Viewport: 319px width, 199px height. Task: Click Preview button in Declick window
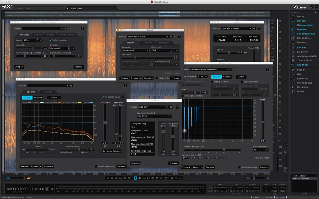click(x=125, y=78)
